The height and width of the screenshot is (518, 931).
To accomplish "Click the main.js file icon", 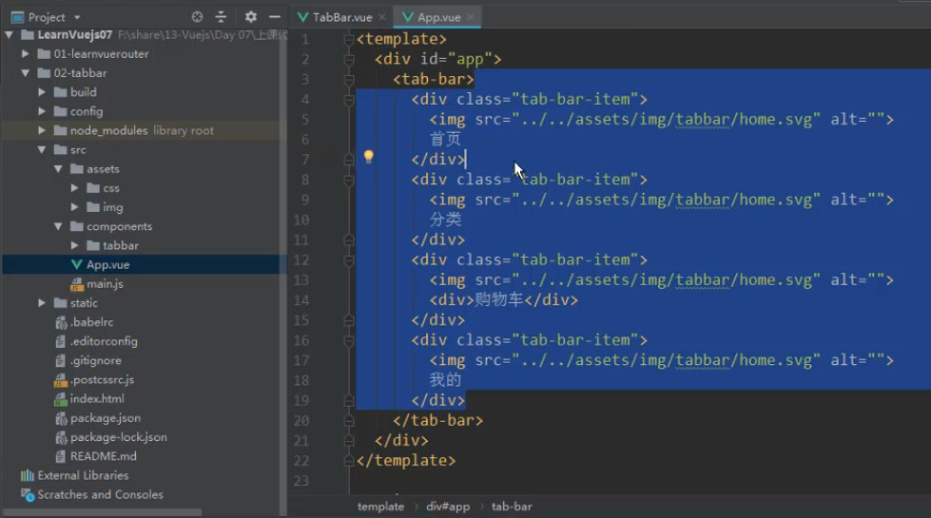I will tap(77, 284).
